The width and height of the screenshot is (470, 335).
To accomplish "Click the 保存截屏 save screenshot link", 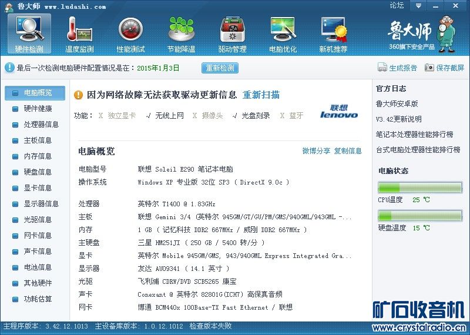I will (450, 68).
